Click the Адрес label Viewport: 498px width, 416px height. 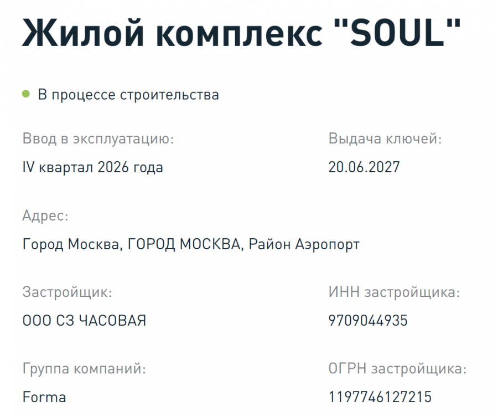pyautogui.click(x=45, y=216)
